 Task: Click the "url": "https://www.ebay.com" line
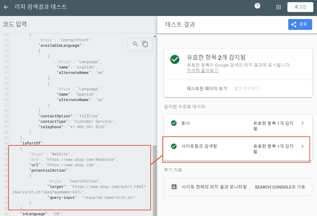pyautogui.click(x=63, y=165)
